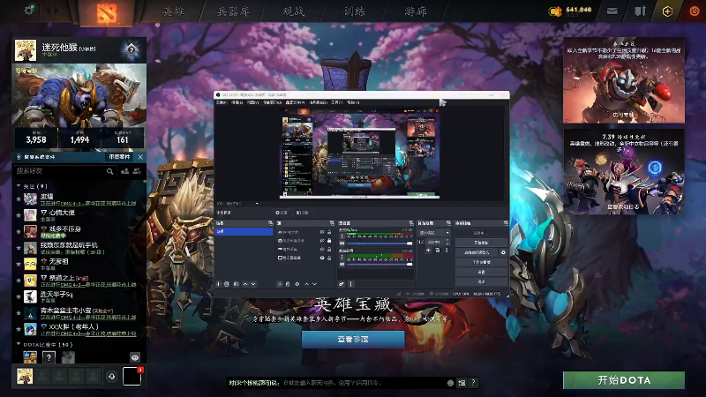Select the highlighted scene in OBS scenes list

244,231
